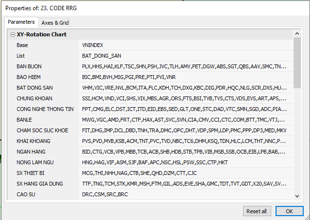Click the SX HANG GIA DUNG label
Screen dimensions: 310x220
(x=40, y=184)
